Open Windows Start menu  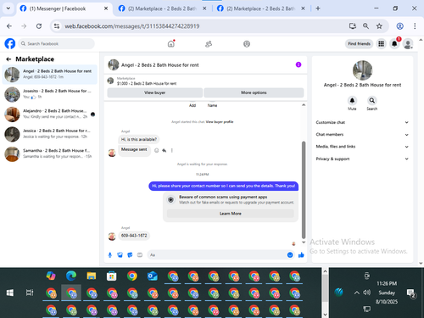point(10,293)
